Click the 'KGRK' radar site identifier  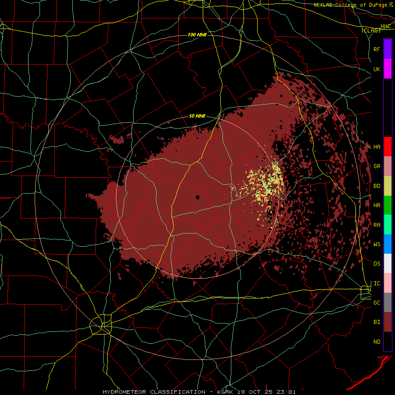coord(224,392)
